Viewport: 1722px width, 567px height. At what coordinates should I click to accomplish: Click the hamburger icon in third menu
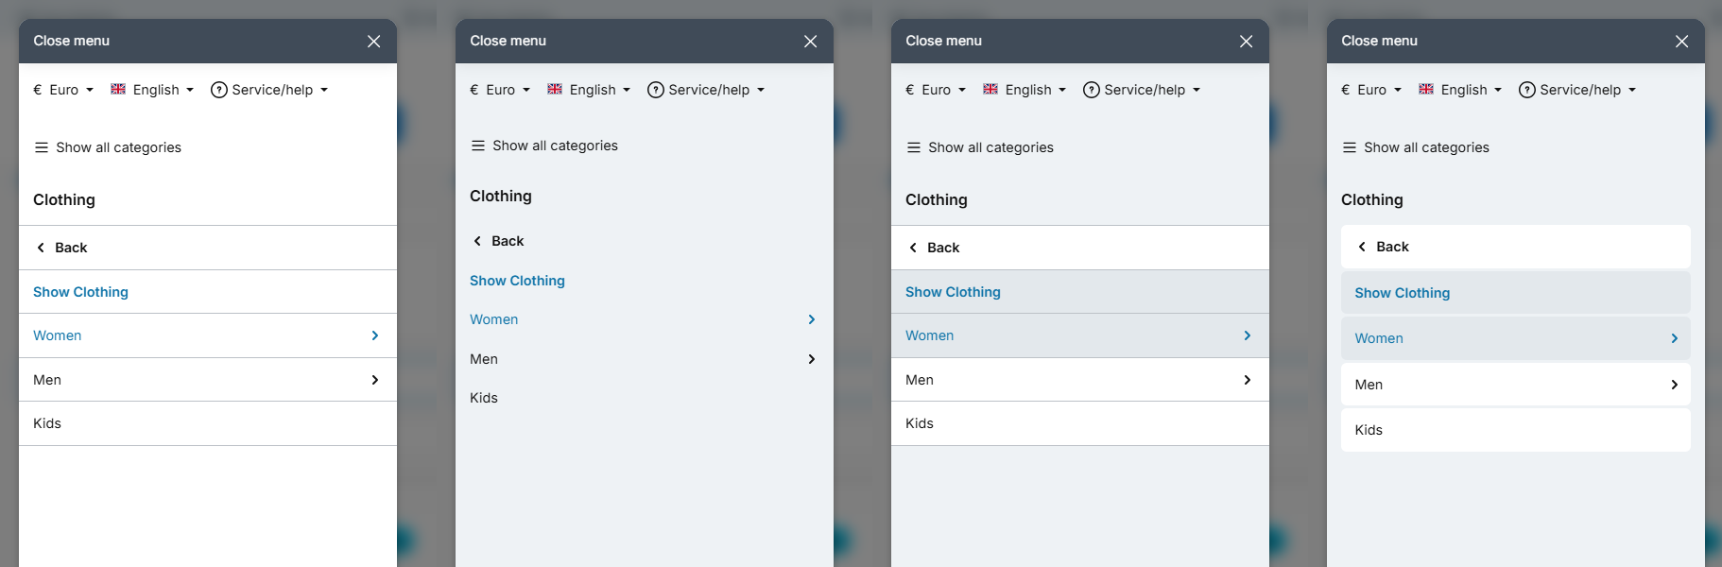point(914,147)
